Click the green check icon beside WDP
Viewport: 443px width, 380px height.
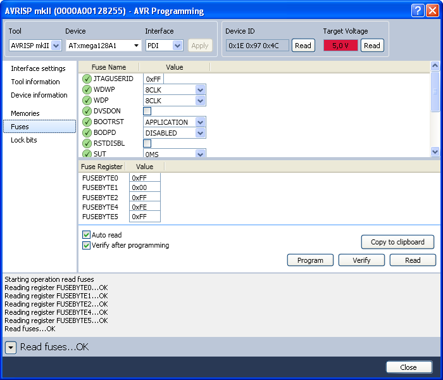(x=87, y=100)
